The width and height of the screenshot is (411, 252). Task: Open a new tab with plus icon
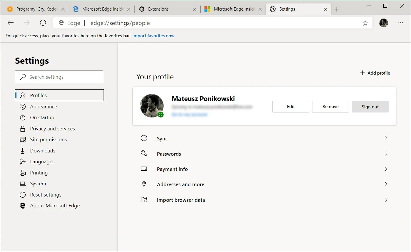(337, 9)
